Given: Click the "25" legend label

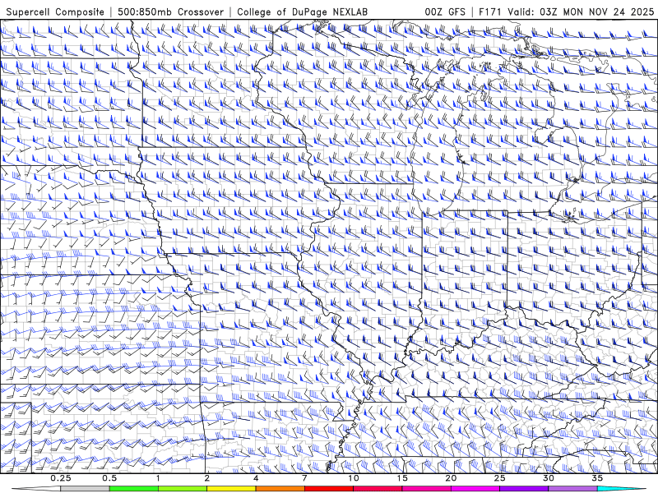Looking at the screenshot, I should (x=500, y=478).
